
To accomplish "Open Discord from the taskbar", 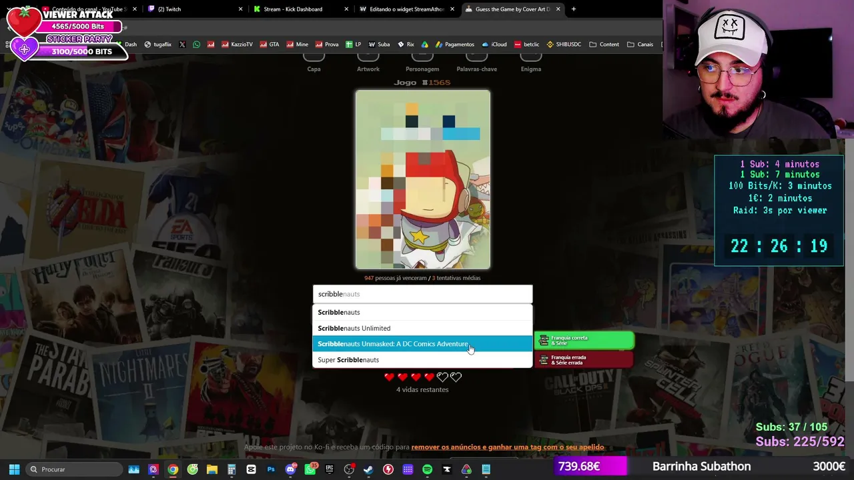I will tap(290, 469).
